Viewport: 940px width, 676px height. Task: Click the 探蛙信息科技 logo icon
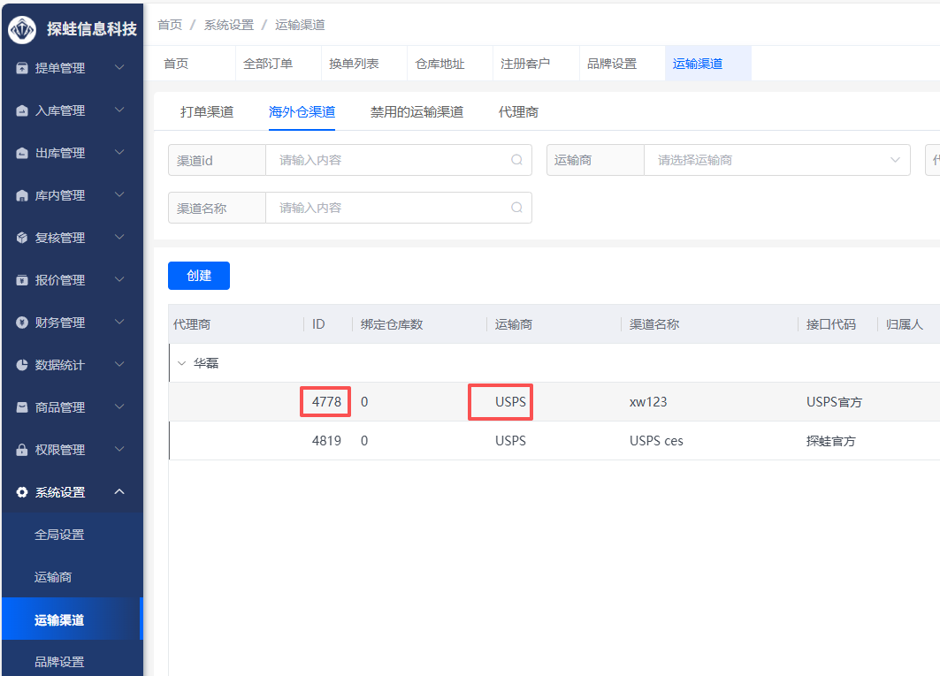22,29
